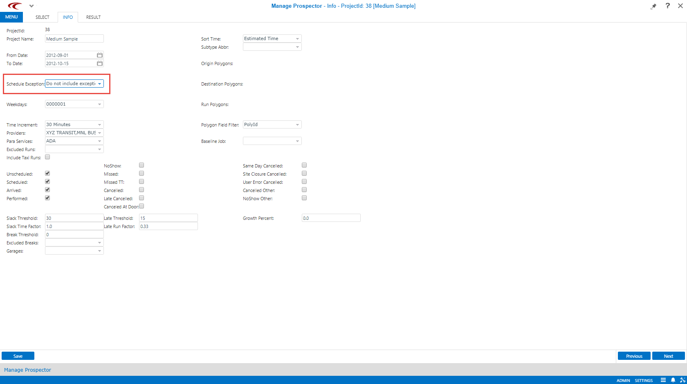Click the notifications bell icon
Screen dimensions: 687x384
[673, 380]
